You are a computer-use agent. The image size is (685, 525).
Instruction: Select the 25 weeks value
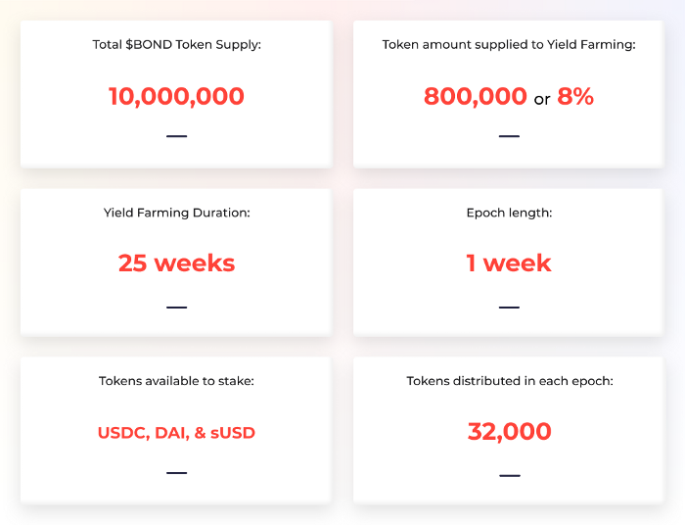[x=176, y=263]
